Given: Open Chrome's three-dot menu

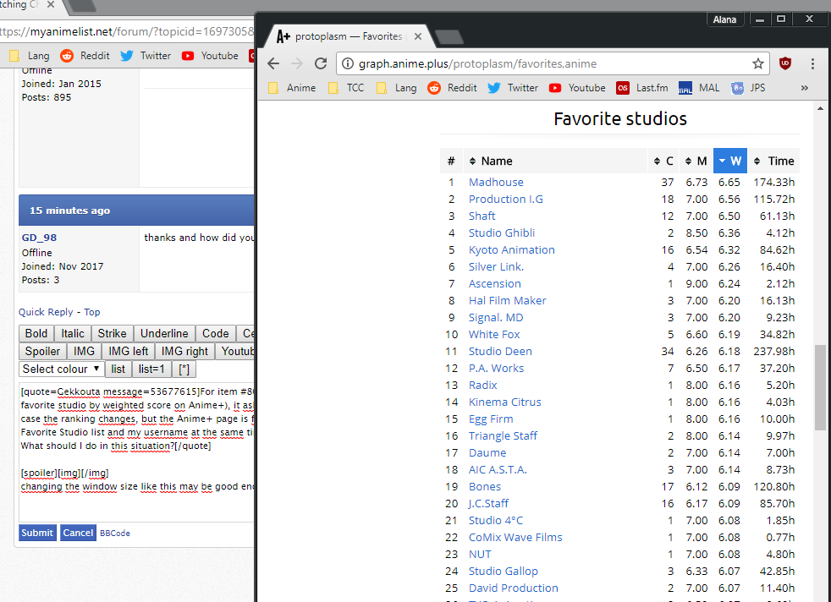Looking at the screenshot, I should pyautogui.click(x=812, y=63).
